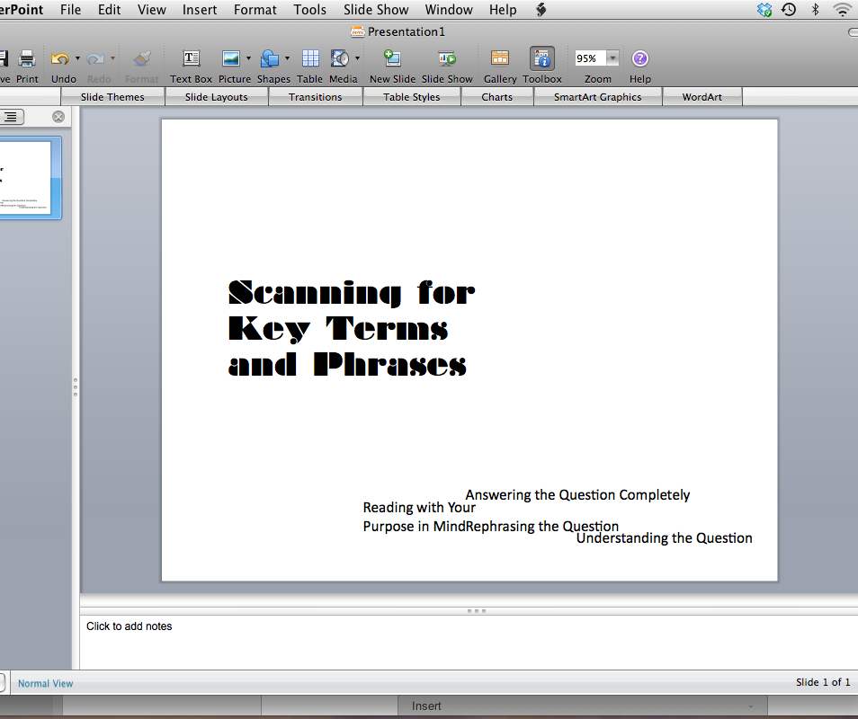Open the Undo history dropdown arrow

77,59
